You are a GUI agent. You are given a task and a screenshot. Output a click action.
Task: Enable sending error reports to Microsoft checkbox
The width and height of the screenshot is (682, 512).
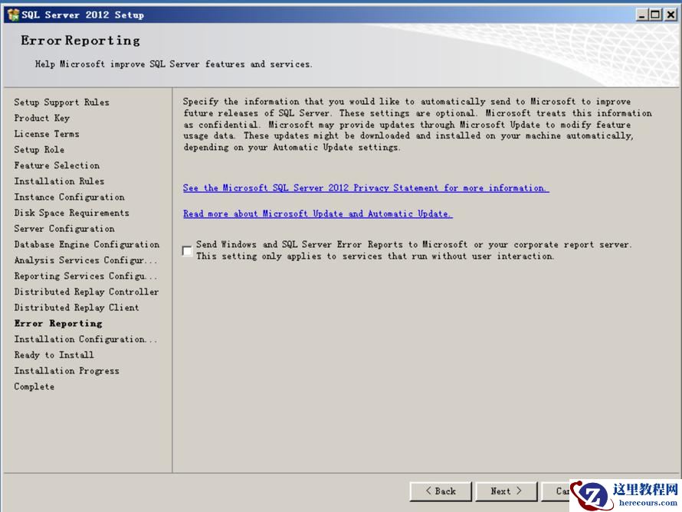coord(187,250)
